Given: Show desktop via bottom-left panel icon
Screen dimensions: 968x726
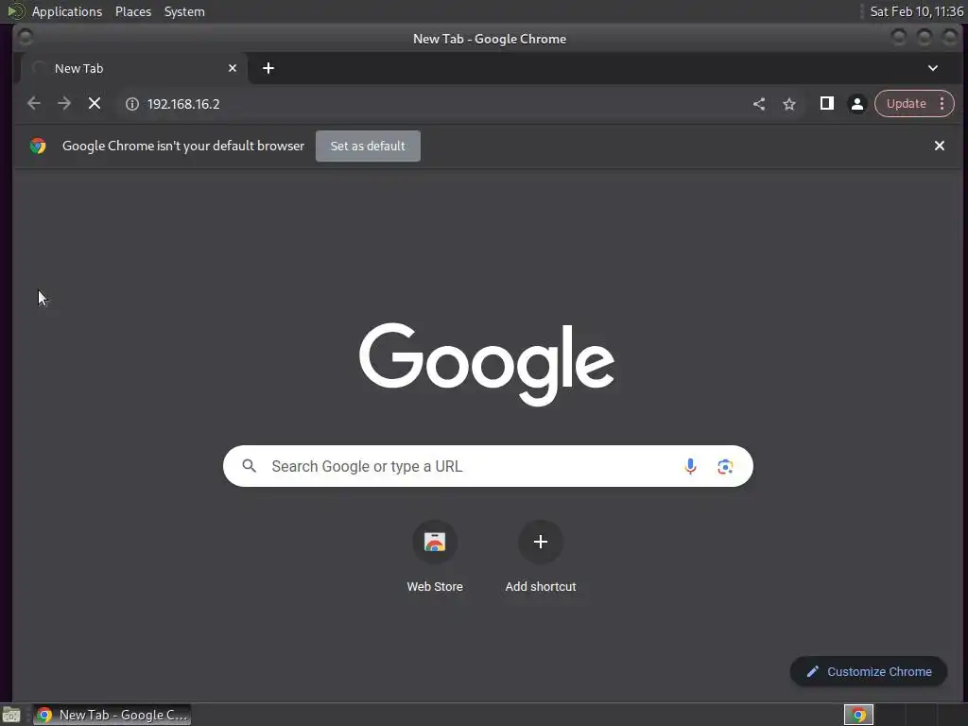Looking at the screenshot, I should (11, 715).
